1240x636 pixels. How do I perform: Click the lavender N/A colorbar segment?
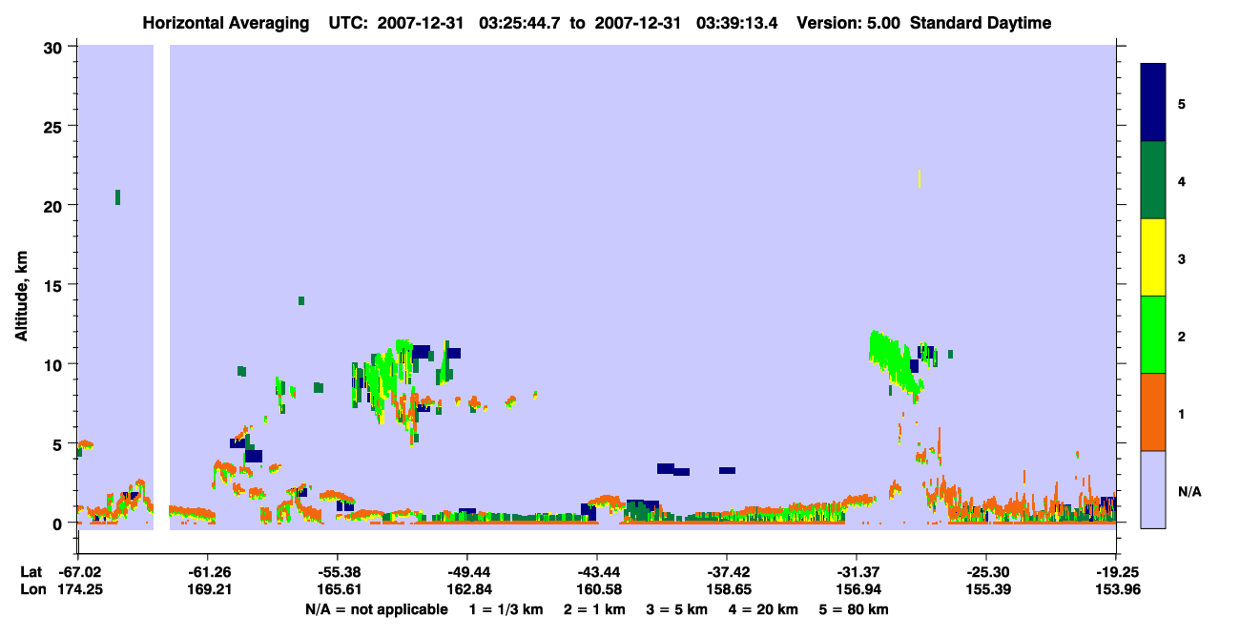[x=1153, y=489]
